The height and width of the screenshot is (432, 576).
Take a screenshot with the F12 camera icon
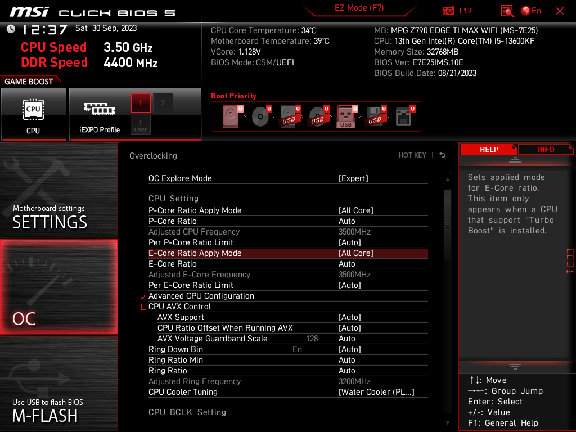pyautogui.click(x=448, y=11)
